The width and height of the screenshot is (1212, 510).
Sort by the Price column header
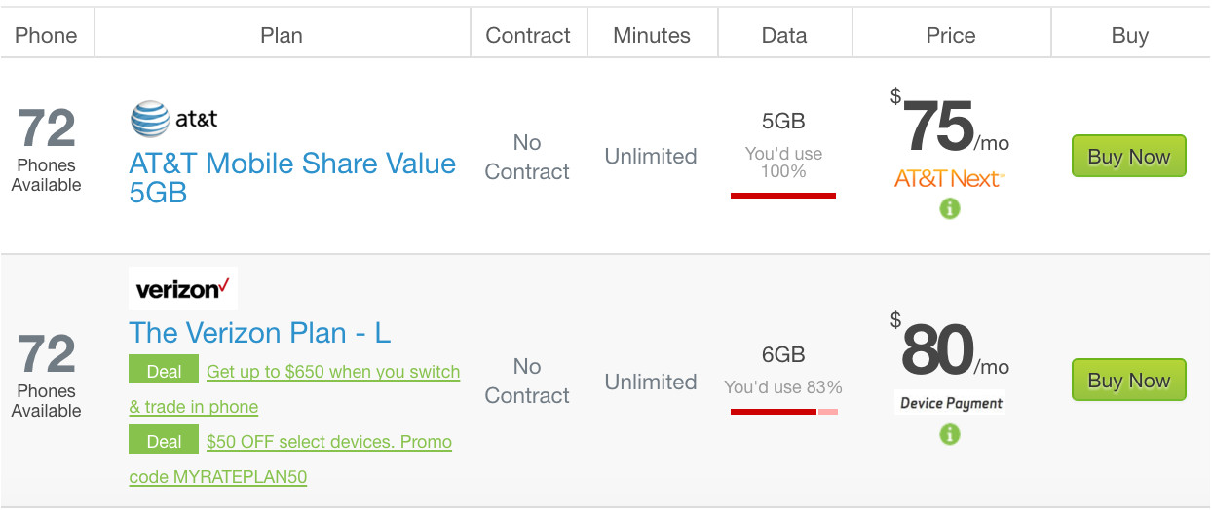pyautogui.click(x=951, y=36)
